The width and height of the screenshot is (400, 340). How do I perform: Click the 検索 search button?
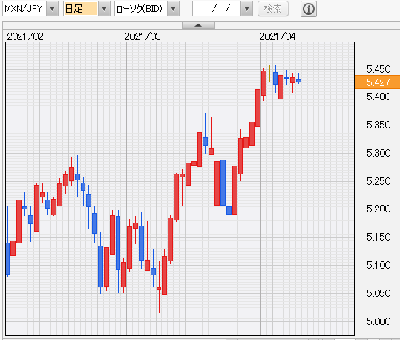[x=273, y=9]
